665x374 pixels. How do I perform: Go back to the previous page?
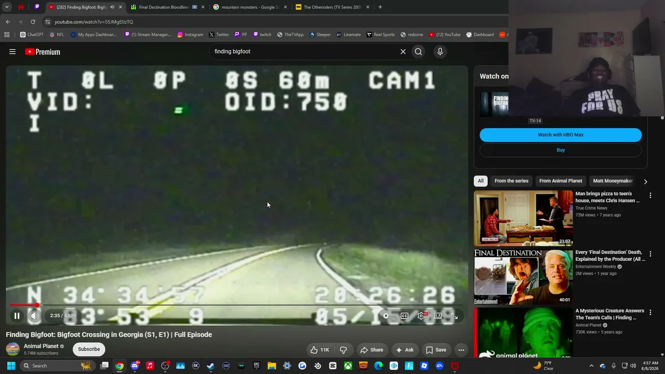(x=8, y=22)
